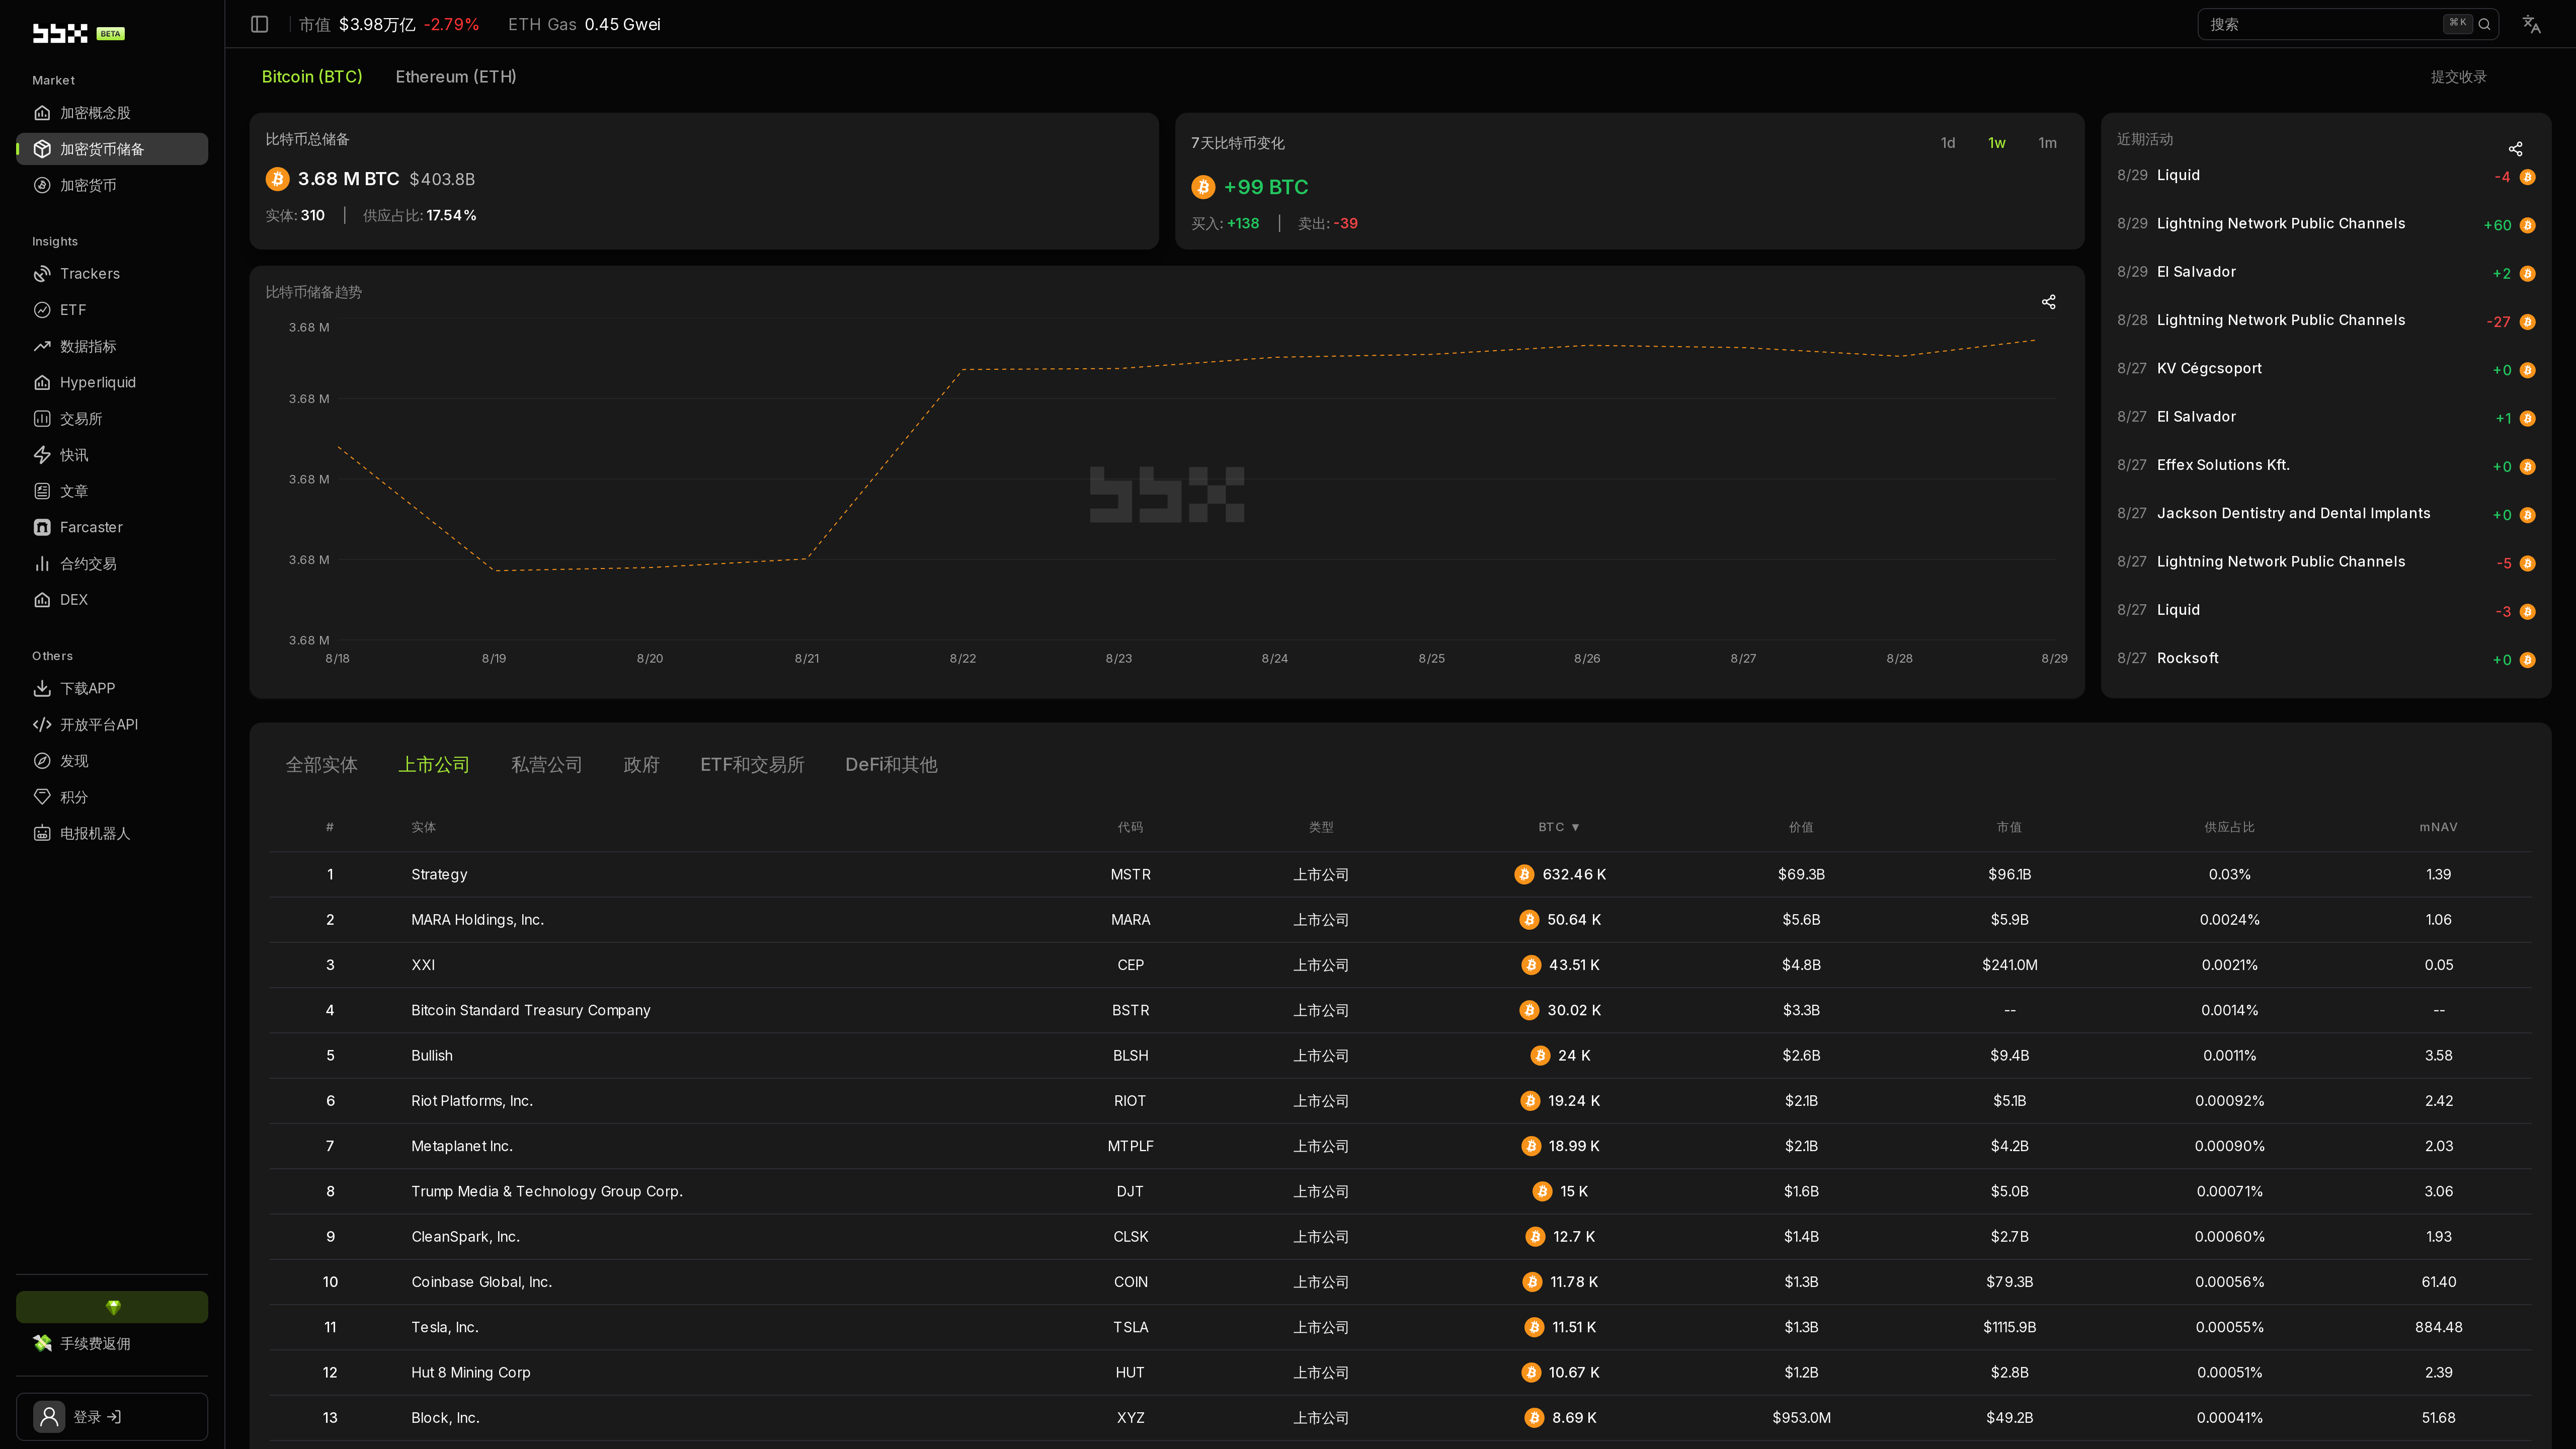2576x1449 pixels.
Task: Toggle the sidebar collapse icon
Action: [260, 24]
